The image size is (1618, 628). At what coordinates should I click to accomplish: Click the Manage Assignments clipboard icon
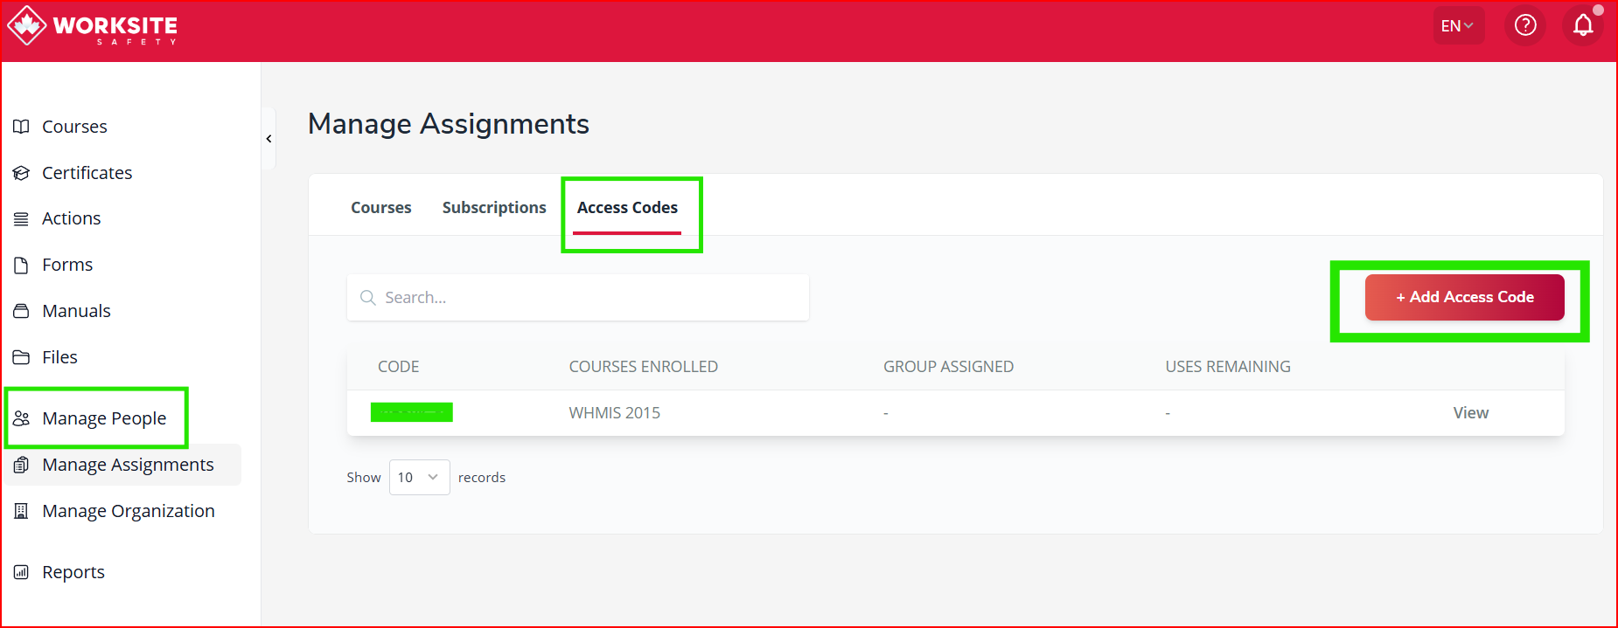pos(21,465)
